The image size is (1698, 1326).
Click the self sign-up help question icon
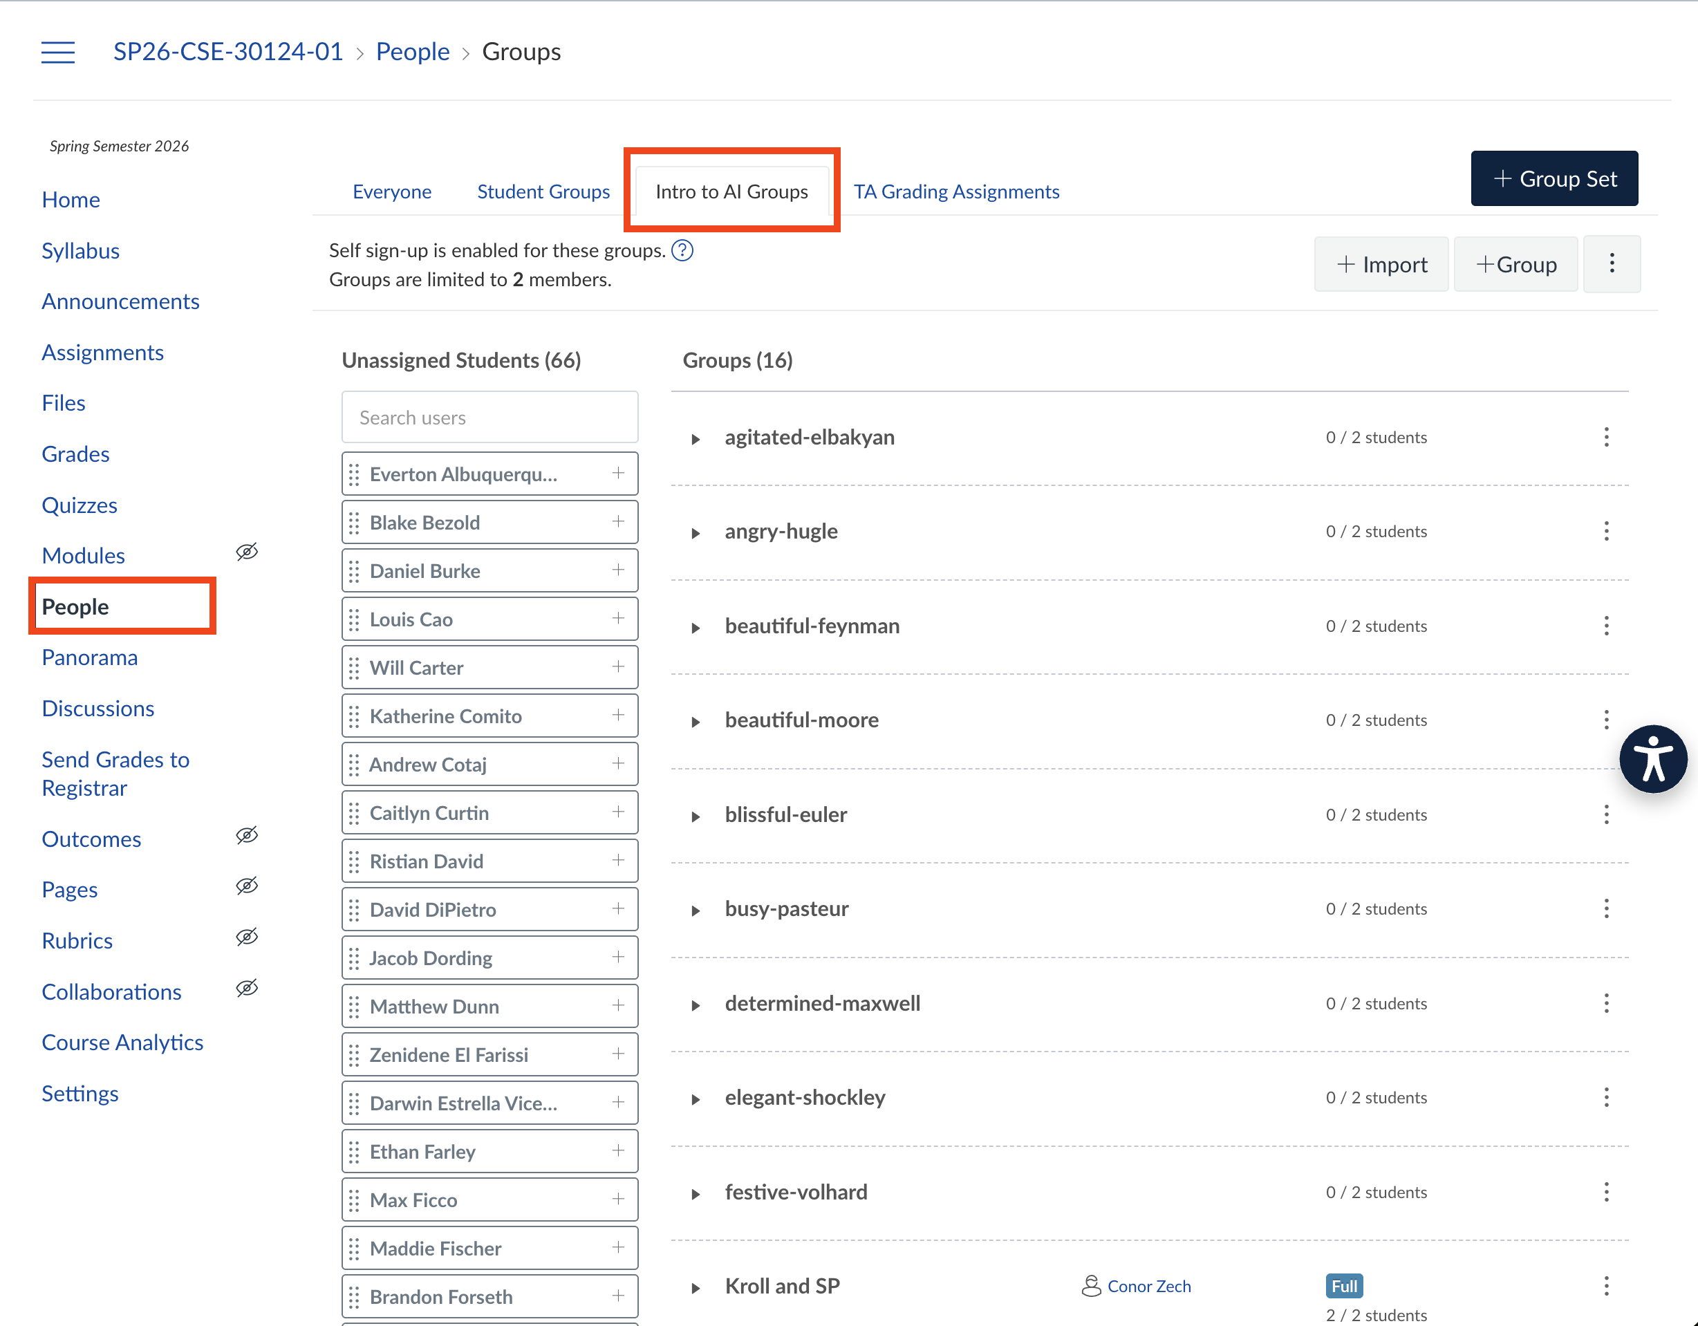(x=682, y=250)
